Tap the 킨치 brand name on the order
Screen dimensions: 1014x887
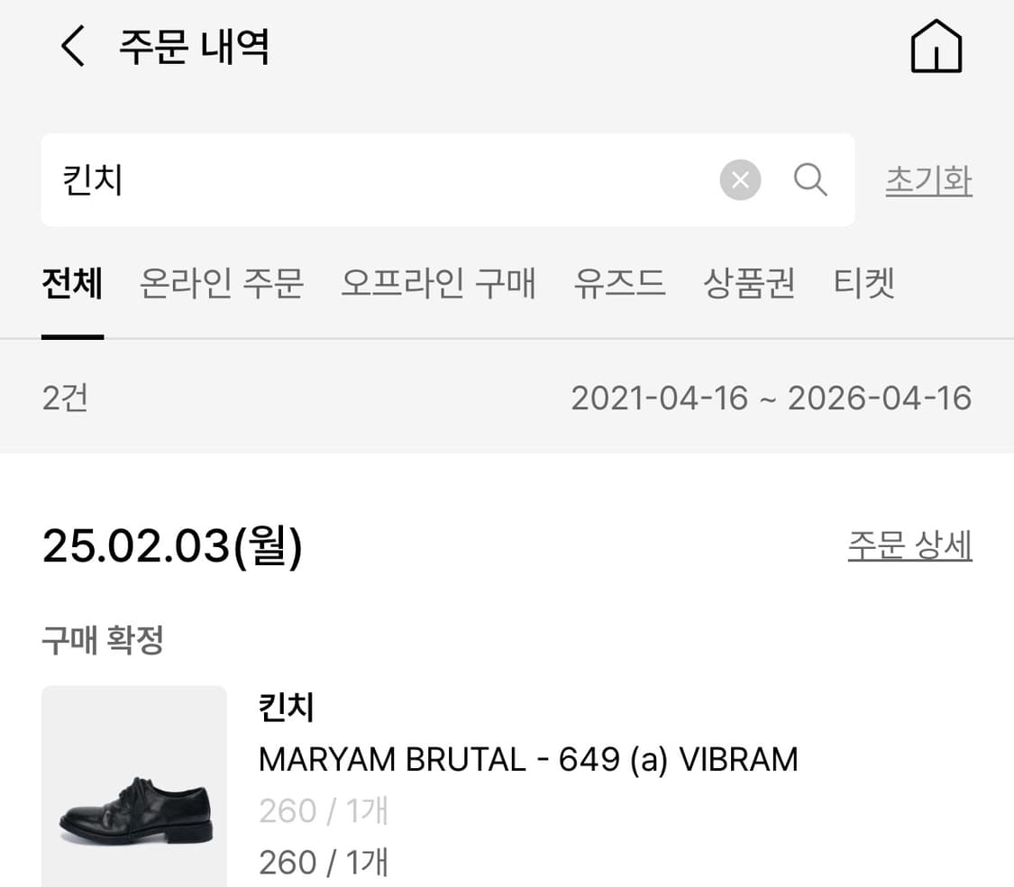coord(286,709)
